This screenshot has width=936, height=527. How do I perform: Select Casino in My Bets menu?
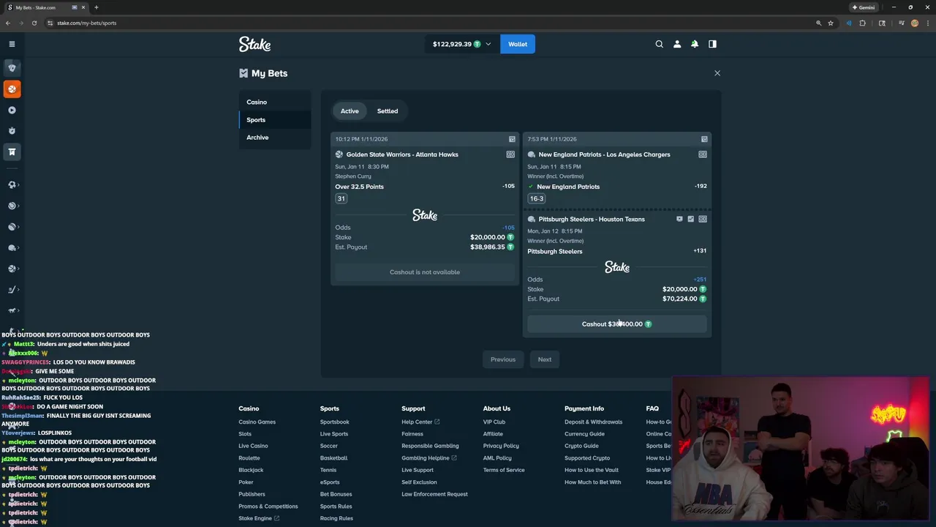tap(275, 102)
